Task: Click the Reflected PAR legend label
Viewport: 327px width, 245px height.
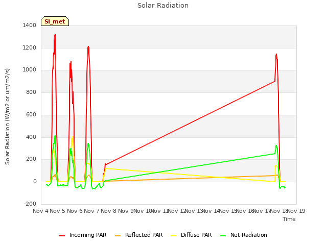Action: click(x=144, y=235)
